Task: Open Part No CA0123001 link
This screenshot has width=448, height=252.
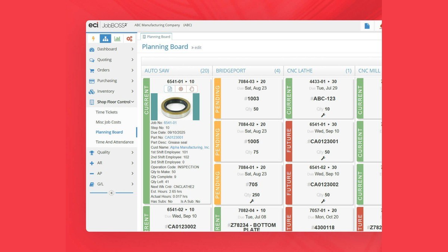Action: (174, 137)
